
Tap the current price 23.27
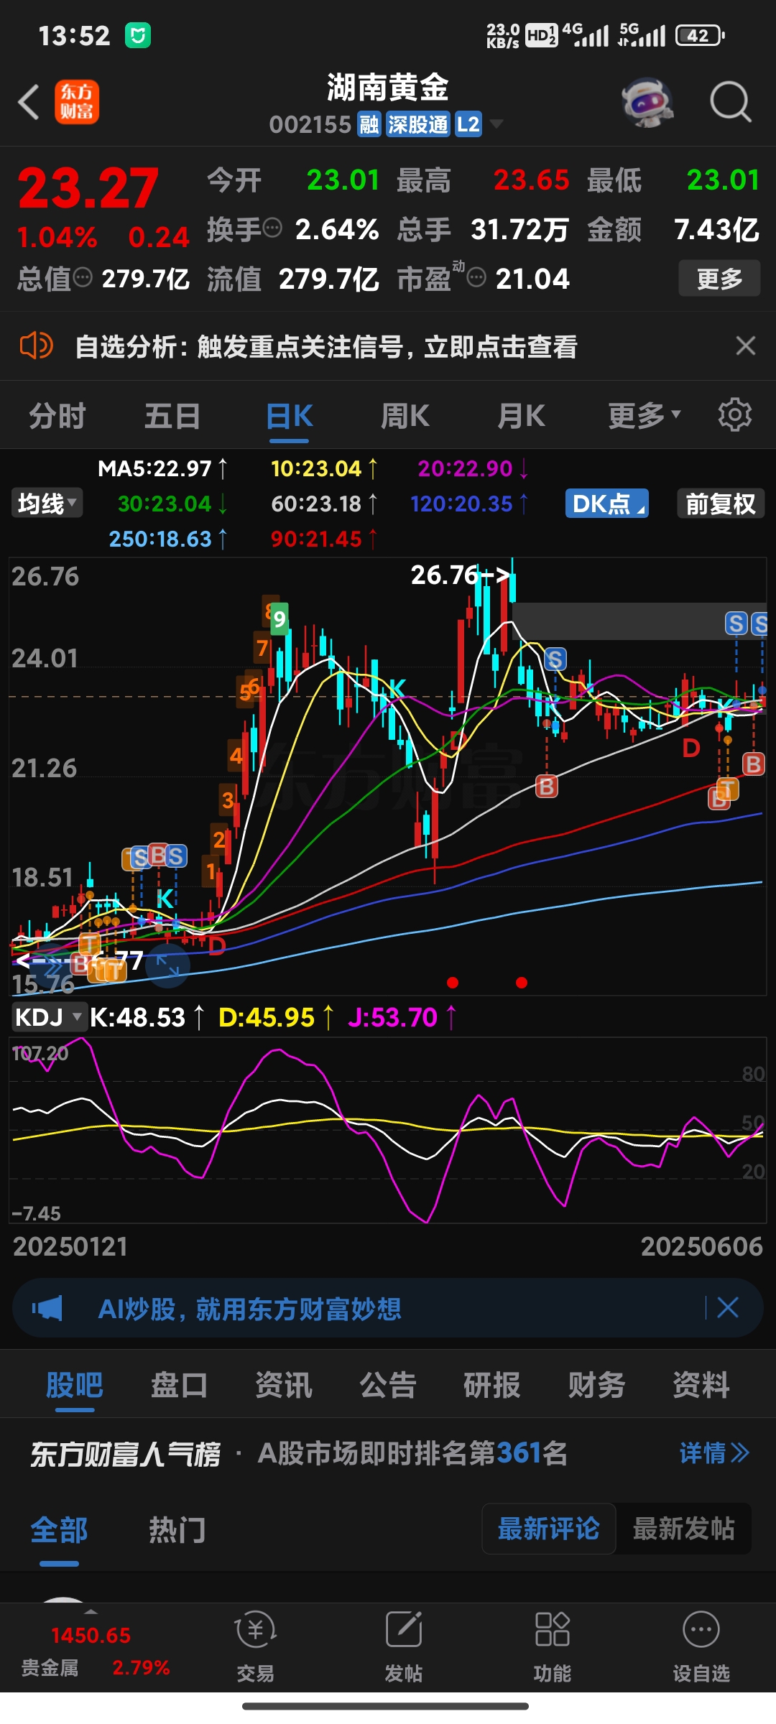point(88,188)
